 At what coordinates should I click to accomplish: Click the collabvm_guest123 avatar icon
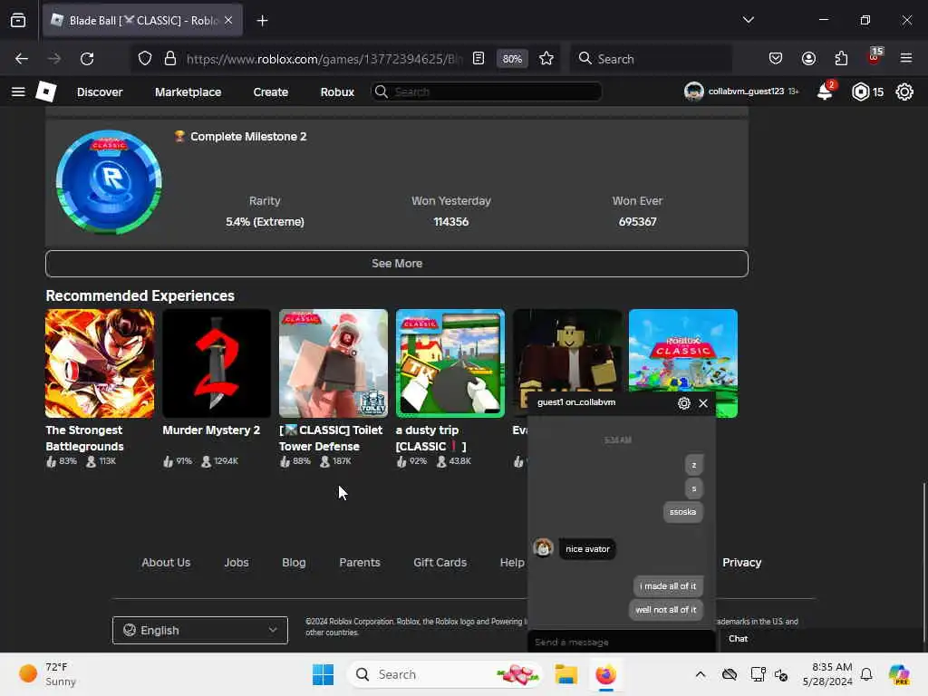[x=693, y=92]
